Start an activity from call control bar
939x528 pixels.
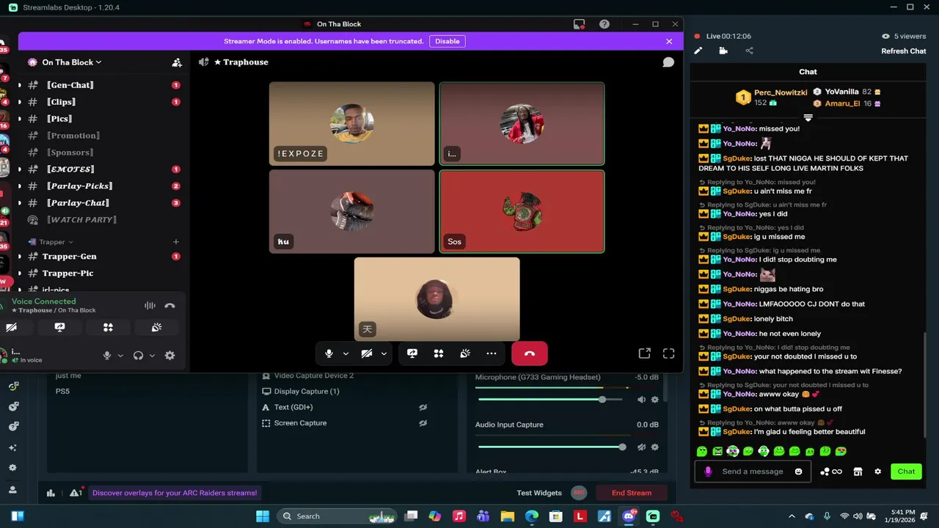click(439, 353)
